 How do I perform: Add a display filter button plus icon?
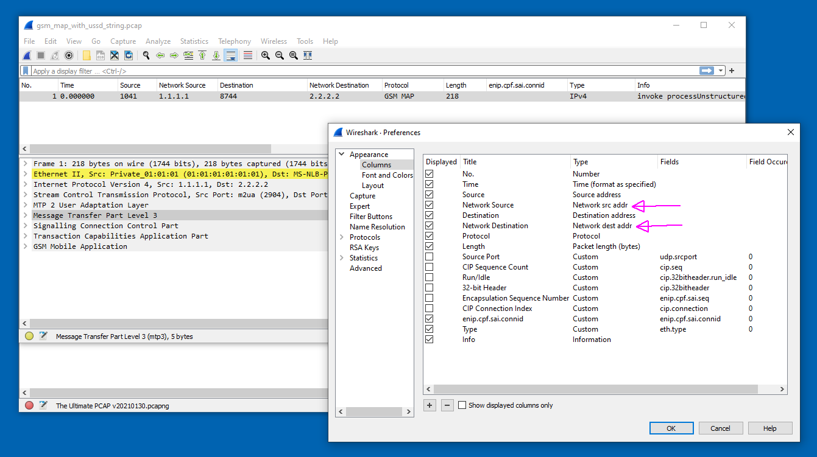pyautogui.click(x=732, y=71)
